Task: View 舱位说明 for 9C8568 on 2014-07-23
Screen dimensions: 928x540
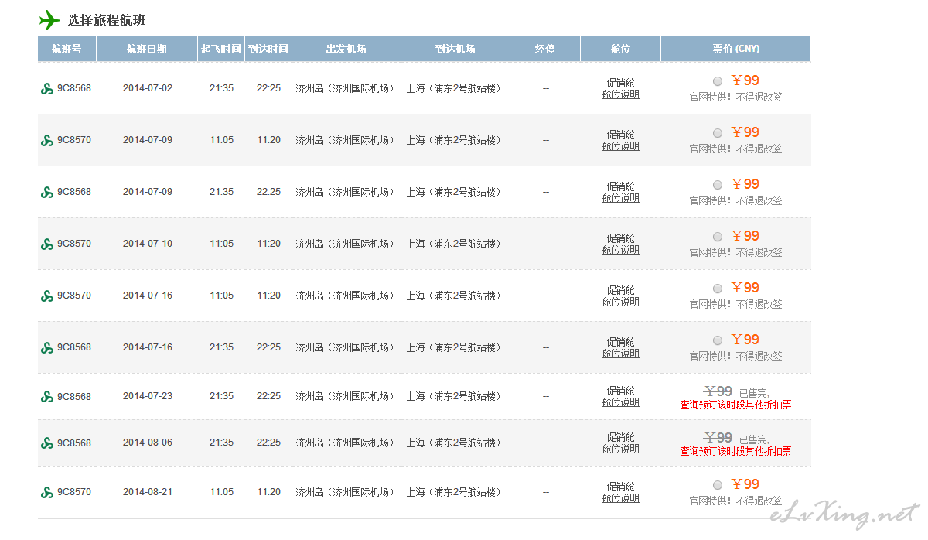Action: click(621, 402)
